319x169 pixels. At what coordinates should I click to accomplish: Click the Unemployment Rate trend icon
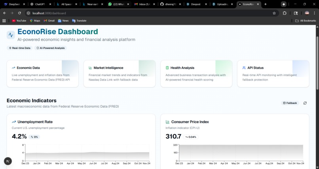pyautogui.click(x=14, y=122)
